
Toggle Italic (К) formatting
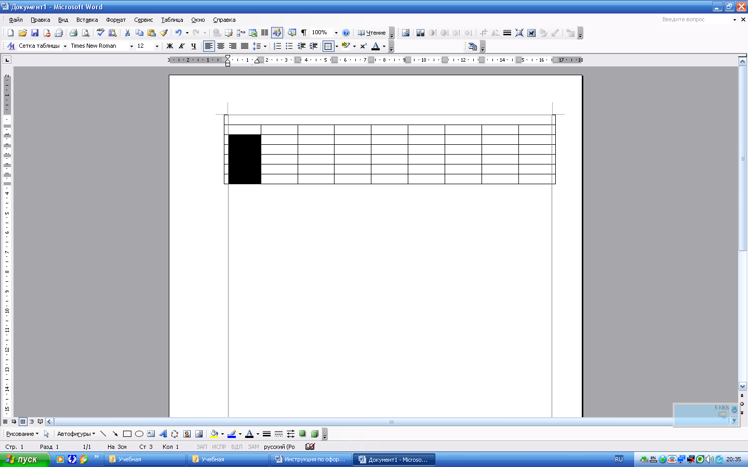coord(181,46)
